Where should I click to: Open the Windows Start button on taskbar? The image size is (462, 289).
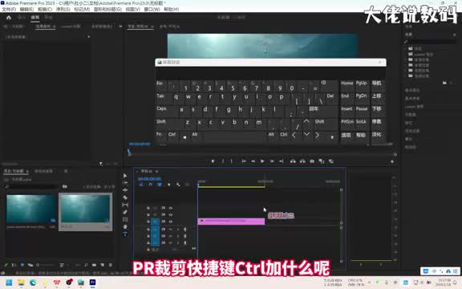click(9, 283)
